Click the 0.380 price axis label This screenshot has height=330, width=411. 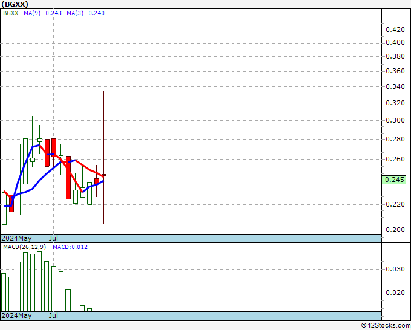point(395,56)
